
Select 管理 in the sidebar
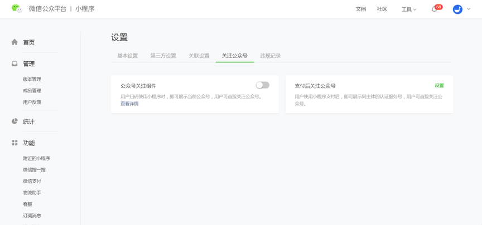click(29, 64)
